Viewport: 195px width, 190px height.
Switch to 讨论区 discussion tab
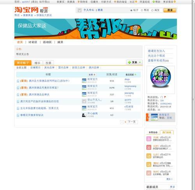click(33, 42)
